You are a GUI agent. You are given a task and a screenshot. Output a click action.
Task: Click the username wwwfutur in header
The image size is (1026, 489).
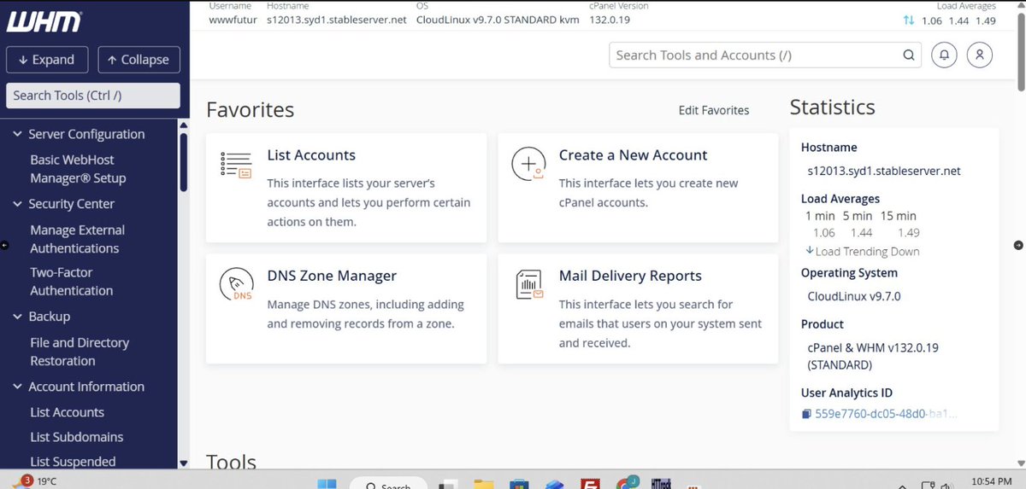click(x=232, y=20)
